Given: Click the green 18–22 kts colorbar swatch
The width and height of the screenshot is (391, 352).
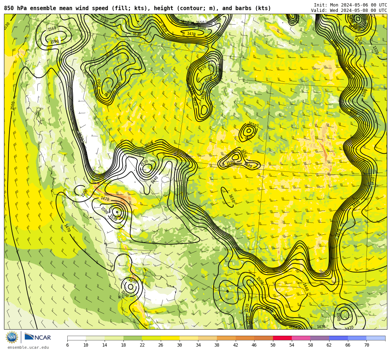Looking at the screenshot, I should tap(133, 338).
